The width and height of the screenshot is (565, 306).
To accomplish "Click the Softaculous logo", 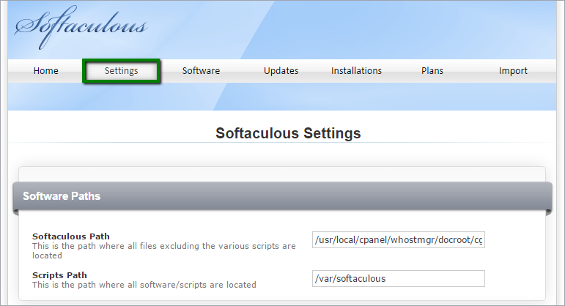I will pyautogui.click(x=81, y=27).
